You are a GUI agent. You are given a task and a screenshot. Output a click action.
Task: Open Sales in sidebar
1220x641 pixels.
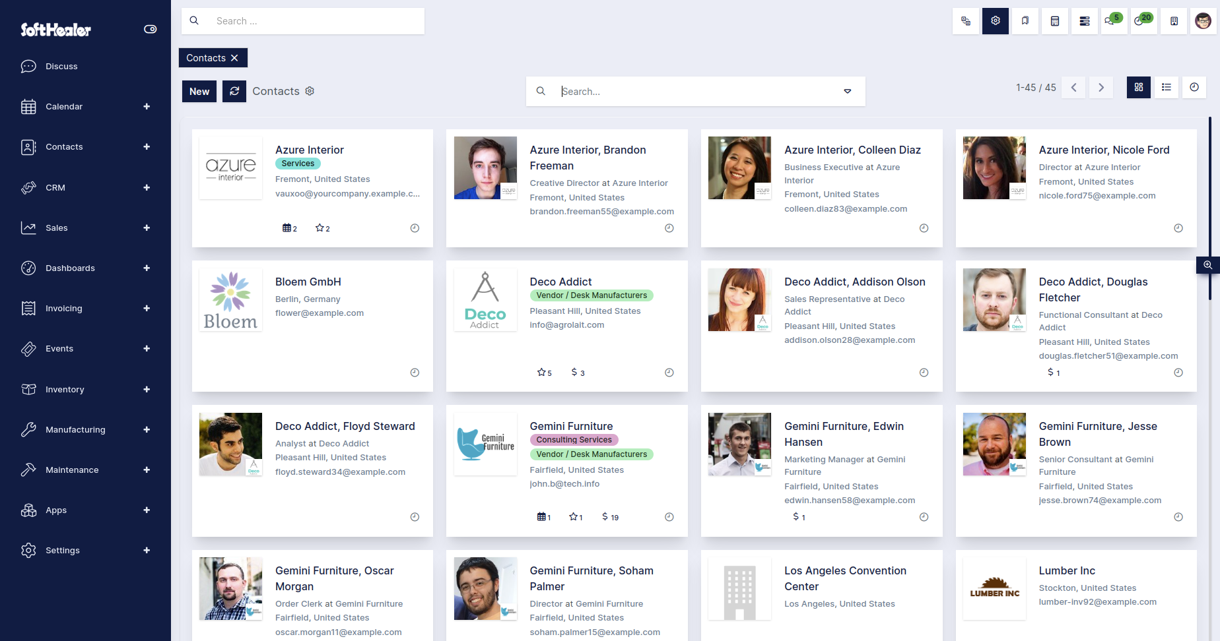tap(57, 228)
